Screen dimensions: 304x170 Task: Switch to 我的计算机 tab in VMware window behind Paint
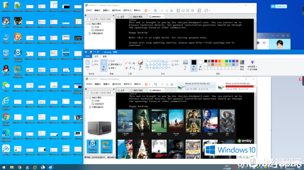pos(138,17)
